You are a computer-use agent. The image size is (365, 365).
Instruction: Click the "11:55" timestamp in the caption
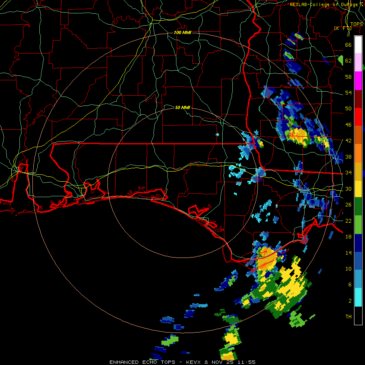click(247, 362)
